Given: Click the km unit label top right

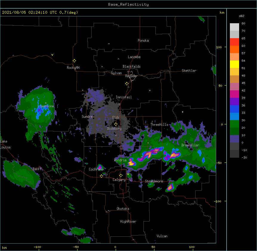Looking at the screenshot, I should 222,13.
